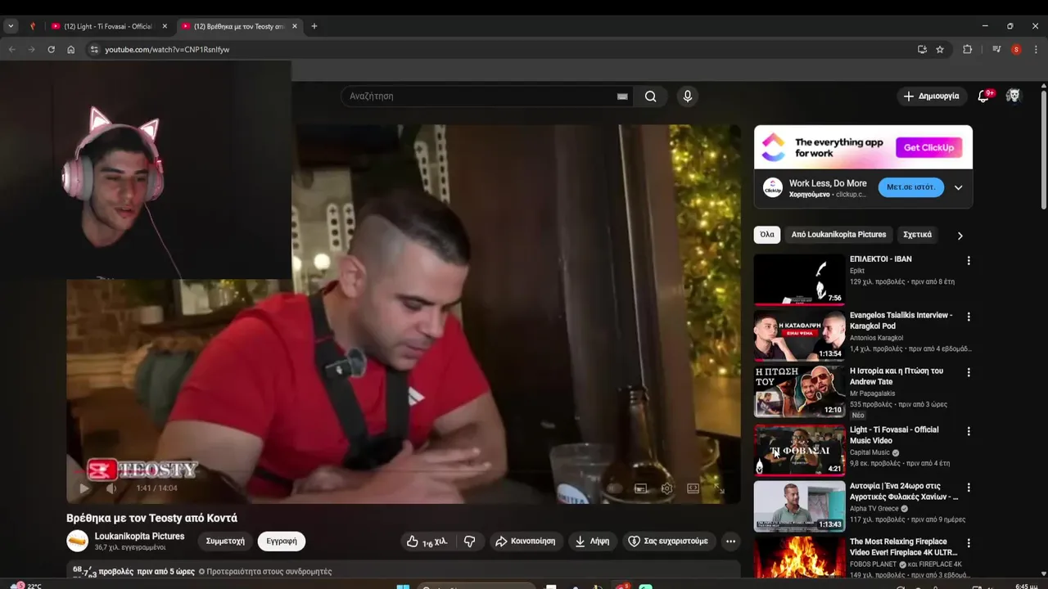The width and height of the screenshot is (1048, 589).
Task: Open the menu for the Fireplace video
Action: (969, 543)
